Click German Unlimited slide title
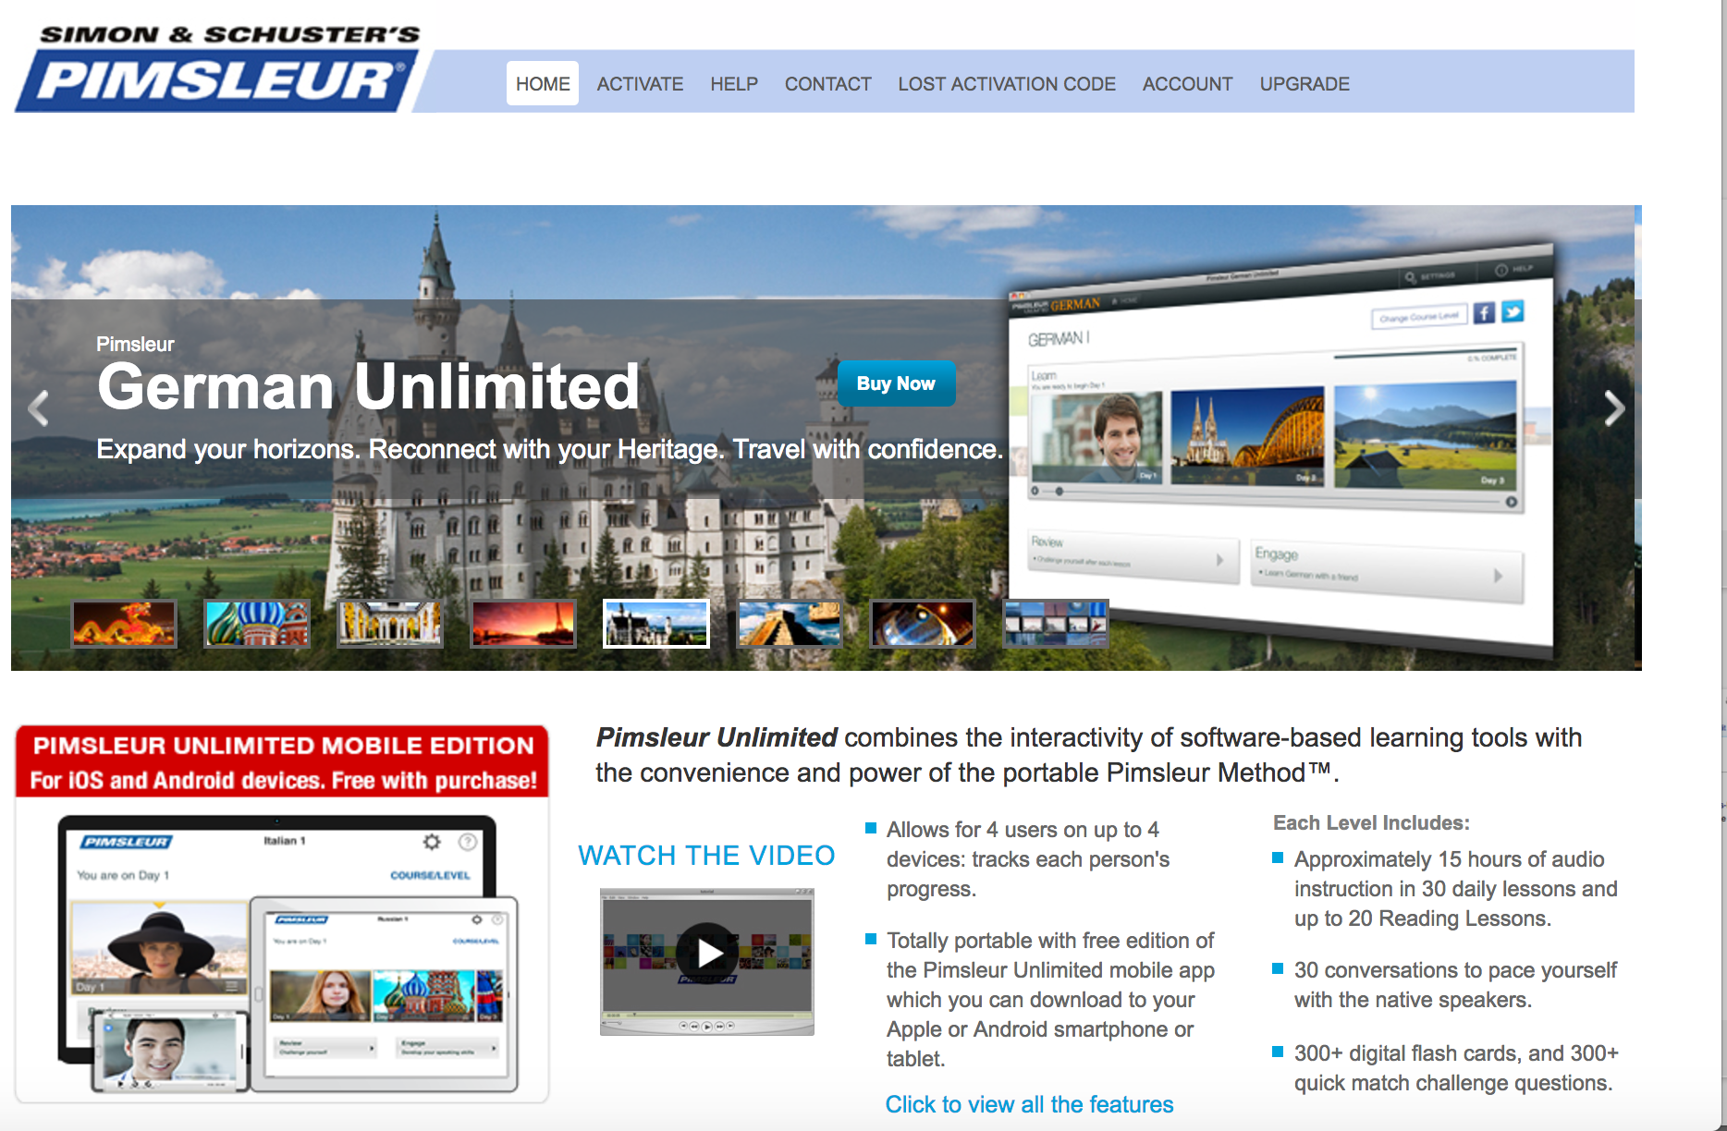1727x1131 pixels. pyautogui.click(x=368, y=386)
